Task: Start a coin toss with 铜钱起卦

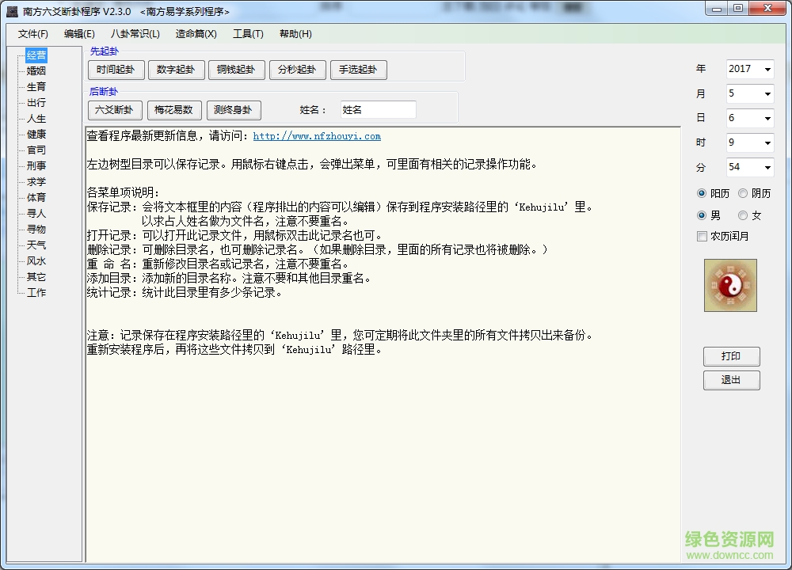Action: (x=237, y=70)
